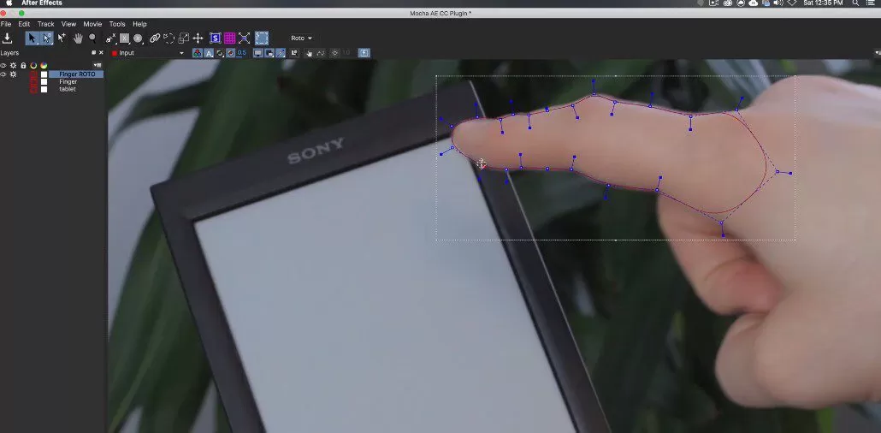
Task: Open the Input clip dropdown
Action: [147, 53]
